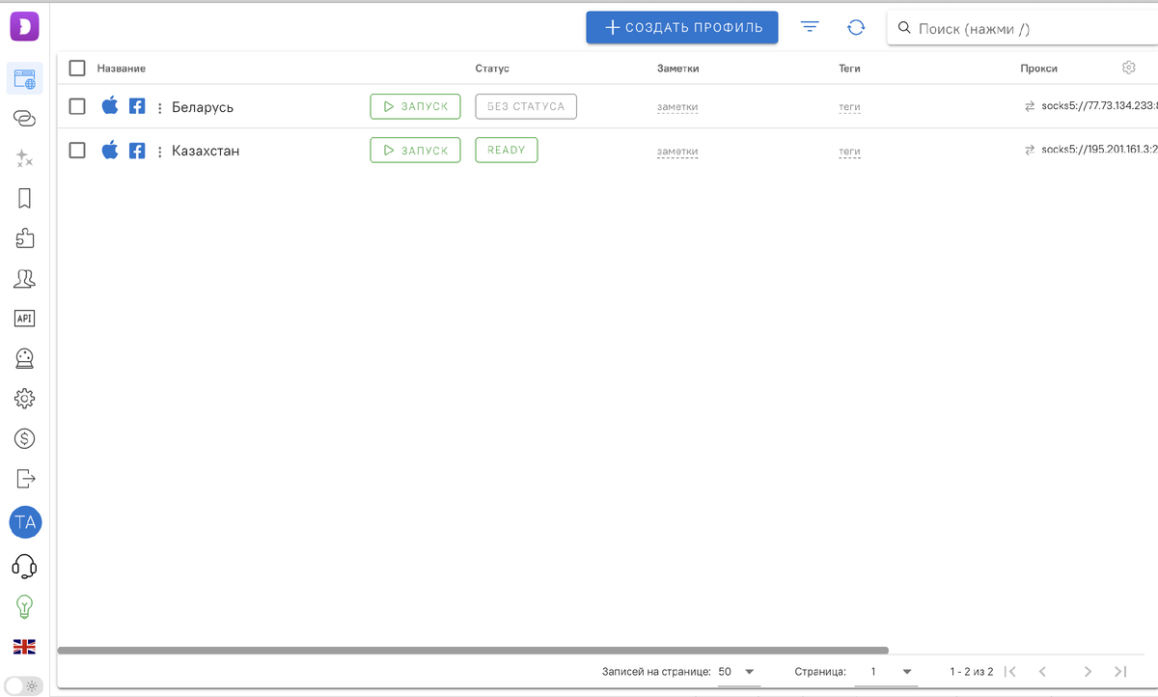The image size is (1158, 697).
Task: Click the Facebook icon in Казахстан row
Action: pos(137,151)
